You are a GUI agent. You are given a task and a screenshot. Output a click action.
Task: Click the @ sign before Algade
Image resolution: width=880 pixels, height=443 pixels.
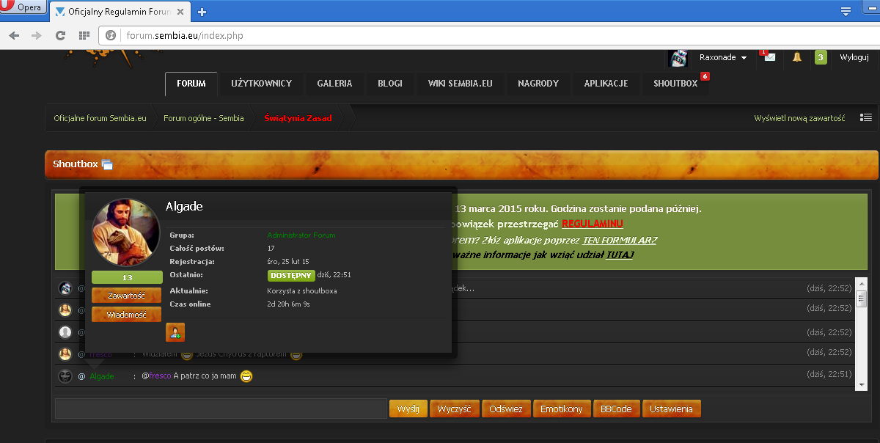pos(81,376)
